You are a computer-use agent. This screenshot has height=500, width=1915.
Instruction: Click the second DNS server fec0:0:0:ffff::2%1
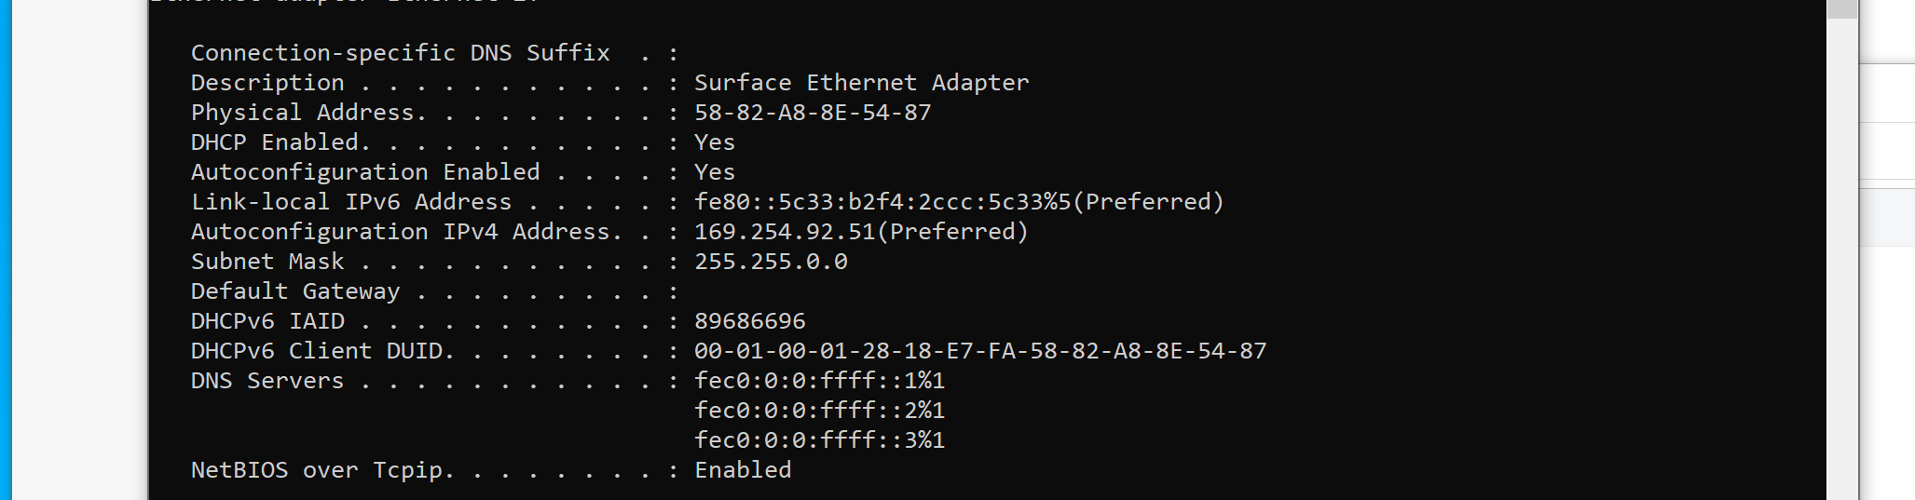[x=819, y=411]
